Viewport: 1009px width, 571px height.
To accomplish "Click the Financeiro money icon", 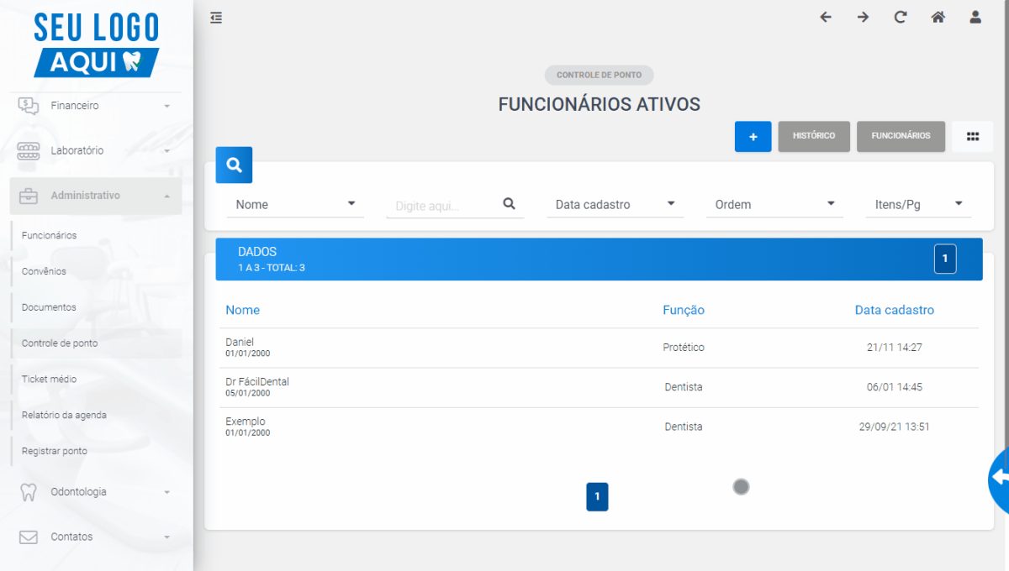I will pyautogui.click(x=29, y=106).
